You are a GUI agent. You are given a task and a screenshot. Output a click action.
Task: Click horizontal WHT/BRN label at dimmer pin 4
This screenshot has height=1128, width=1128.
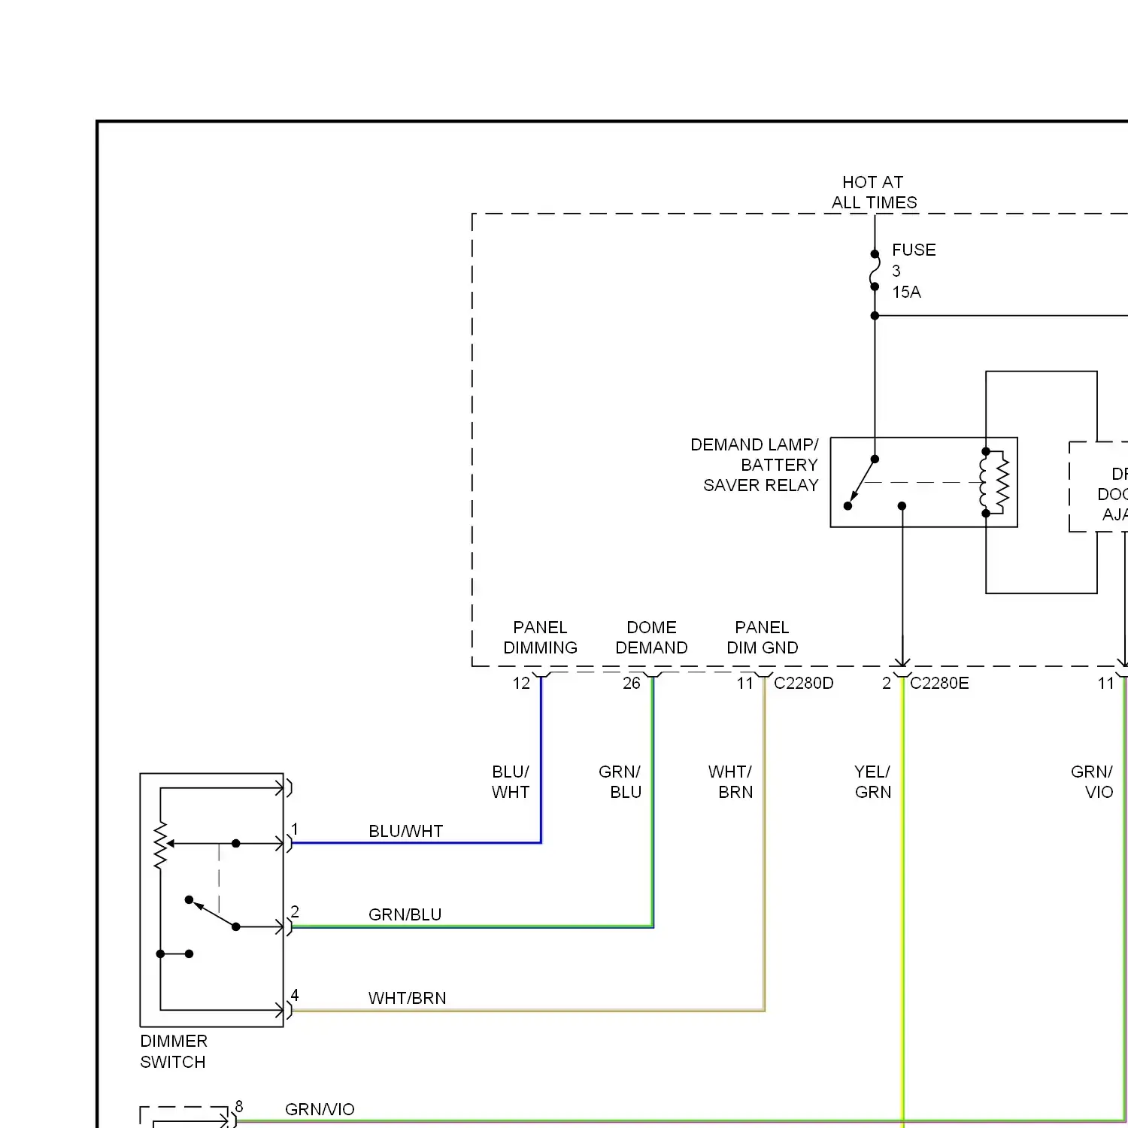tap(407, 998)
